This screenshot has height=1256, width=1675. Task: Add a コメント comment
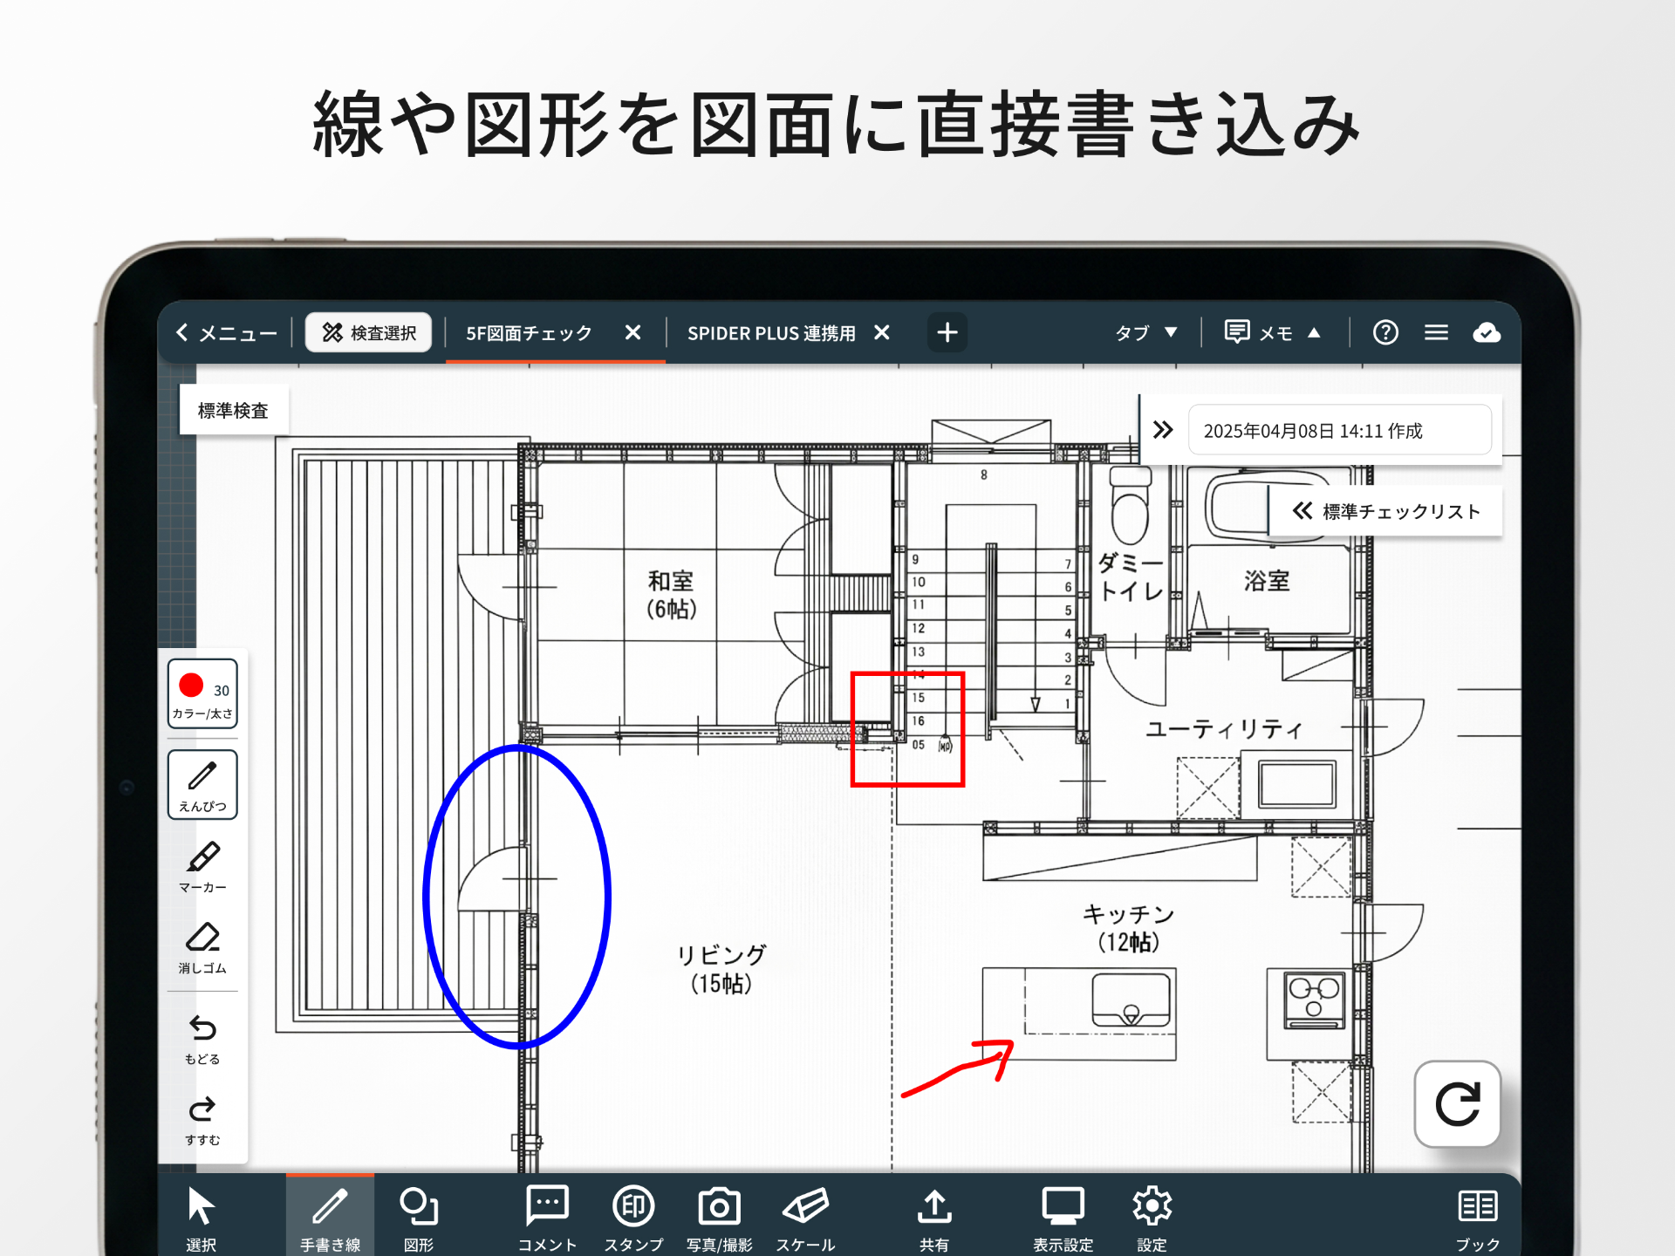click(547, 1218)
